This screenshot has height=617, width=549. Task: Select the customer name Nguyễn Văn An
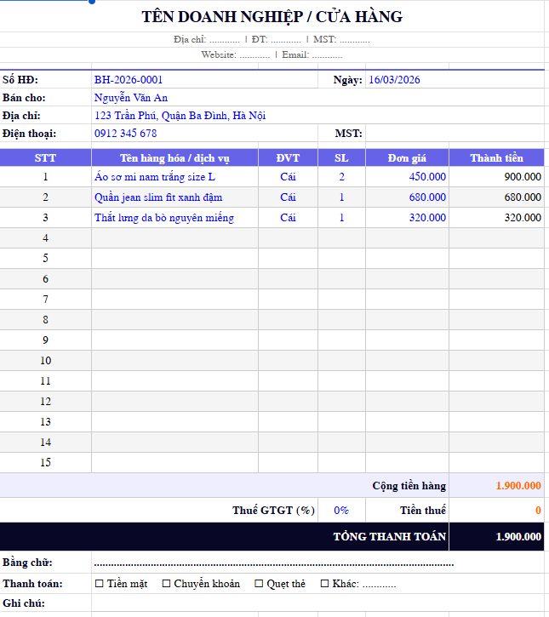click(x=131, y=98)
